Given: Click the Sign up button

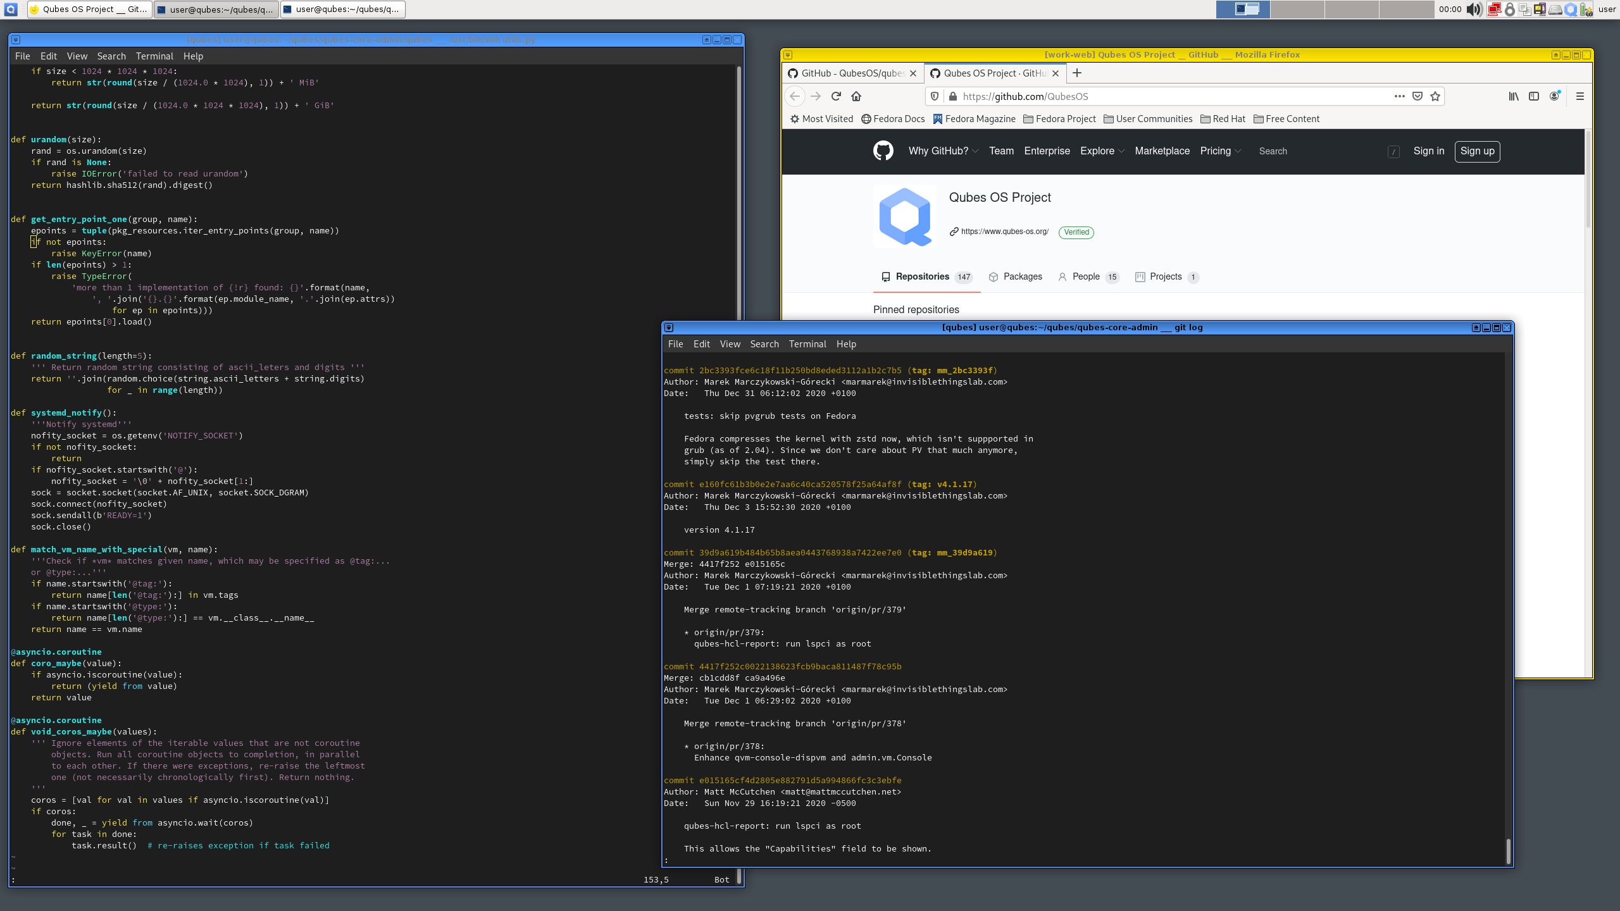Looking at the screenshot, I should point(1478,151).
